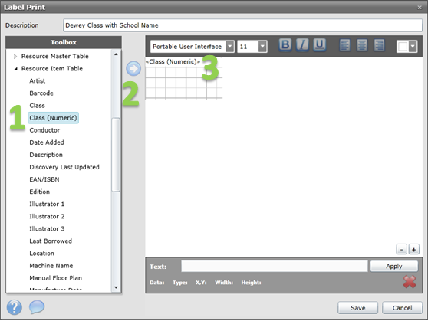Open feedback speech bubble icon
Screen dimensions: 428x321
(x=37, y=306)
